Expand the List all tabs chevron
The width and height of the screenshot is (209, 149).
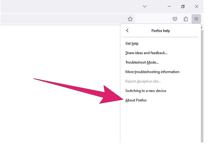point(144,6)
